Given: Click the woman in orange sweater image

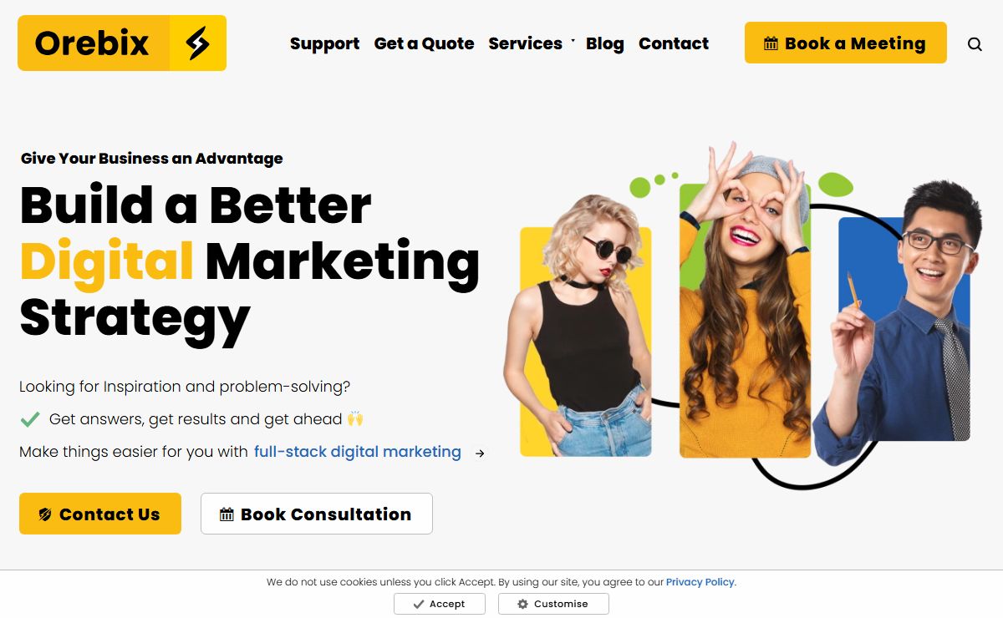Looking at the screenshot, I should point(745,301).
